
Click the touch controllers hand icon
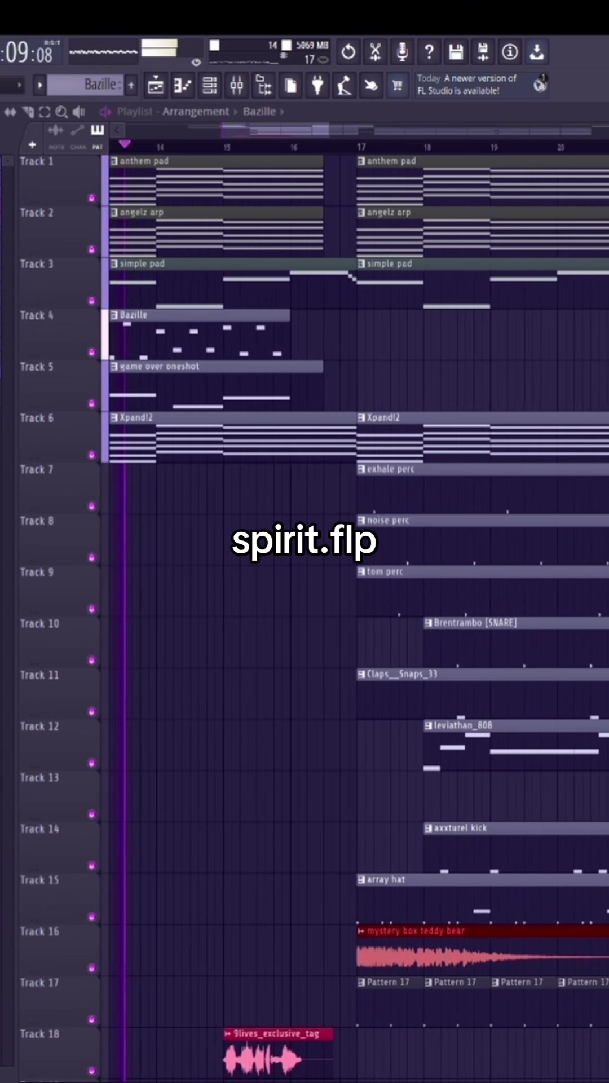372,86
